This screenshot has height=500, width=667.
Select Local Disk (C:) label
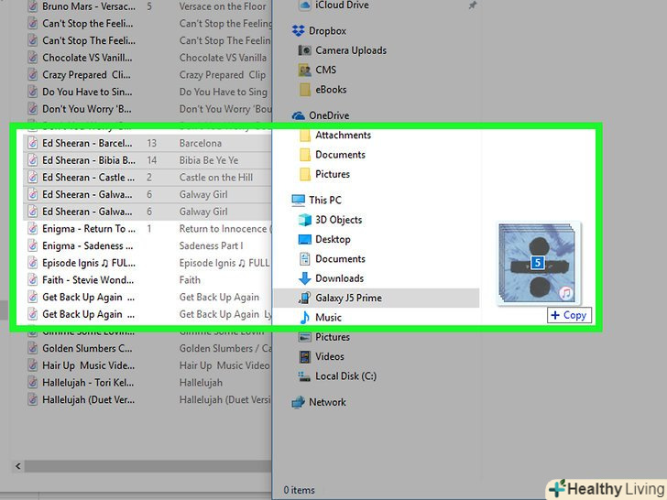click(345, 376)
